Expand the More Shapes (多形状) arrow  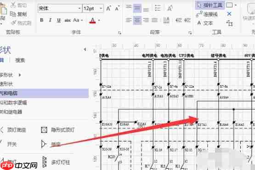point(20,75)
